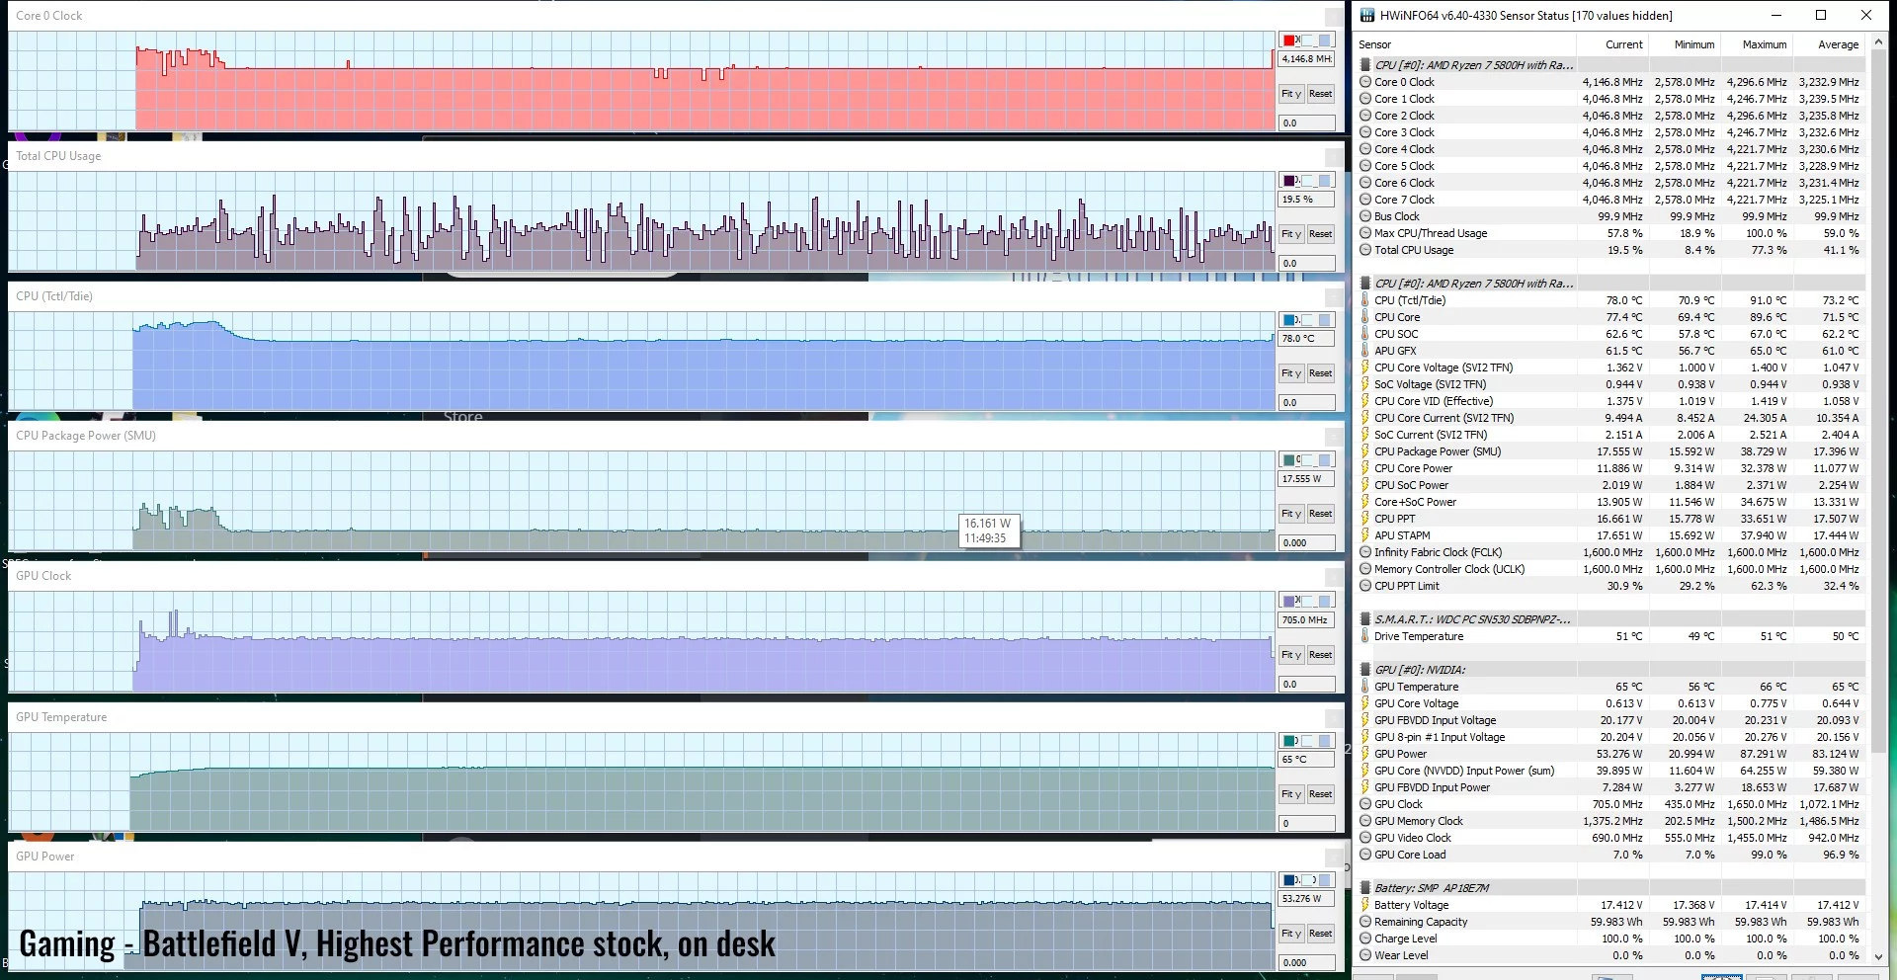Image resolution: width=1897 pixels, height=980 pixels.
Task: Click the thermometer icon next to Drive Temperature
Action: 1367,636
